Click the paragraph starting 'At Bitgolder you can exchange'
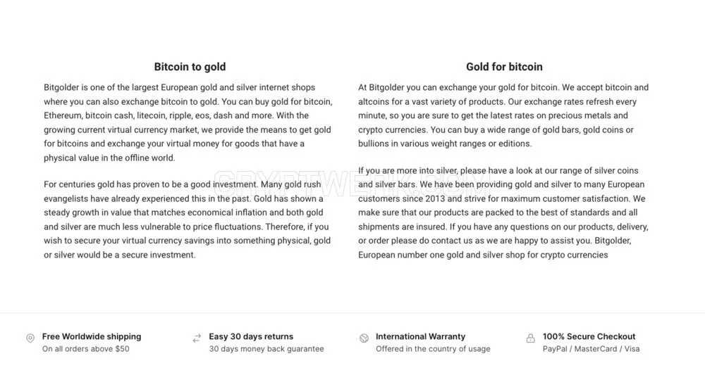The height and width of the screenshot is (368, 705). 503,115
